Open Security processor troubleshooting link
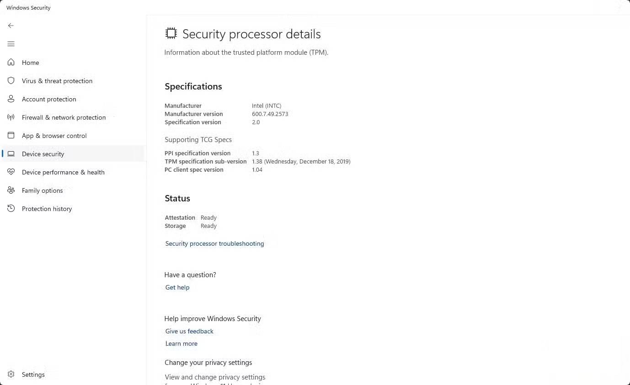630x385 pixels. tap(214, 243)
